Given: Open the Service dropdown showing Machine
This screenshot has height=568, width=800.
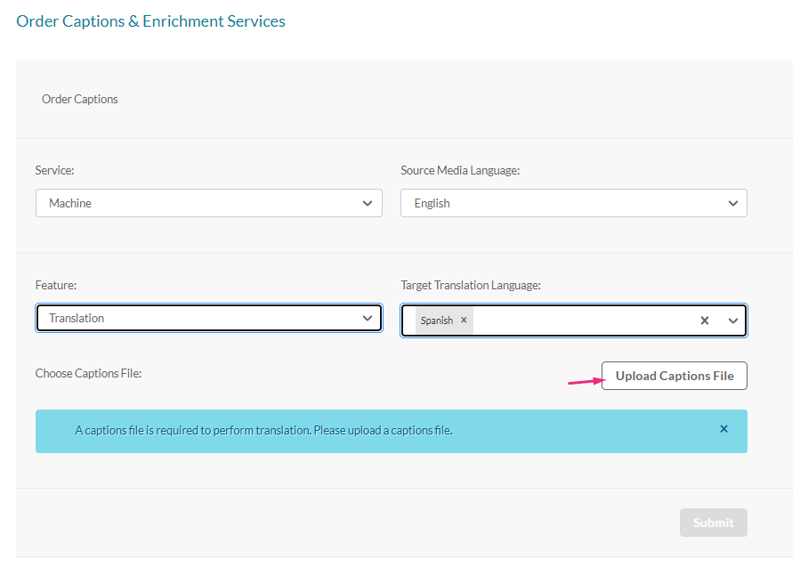Looking at the screenshot, I should pyautogui.click(x=200, y=203).
